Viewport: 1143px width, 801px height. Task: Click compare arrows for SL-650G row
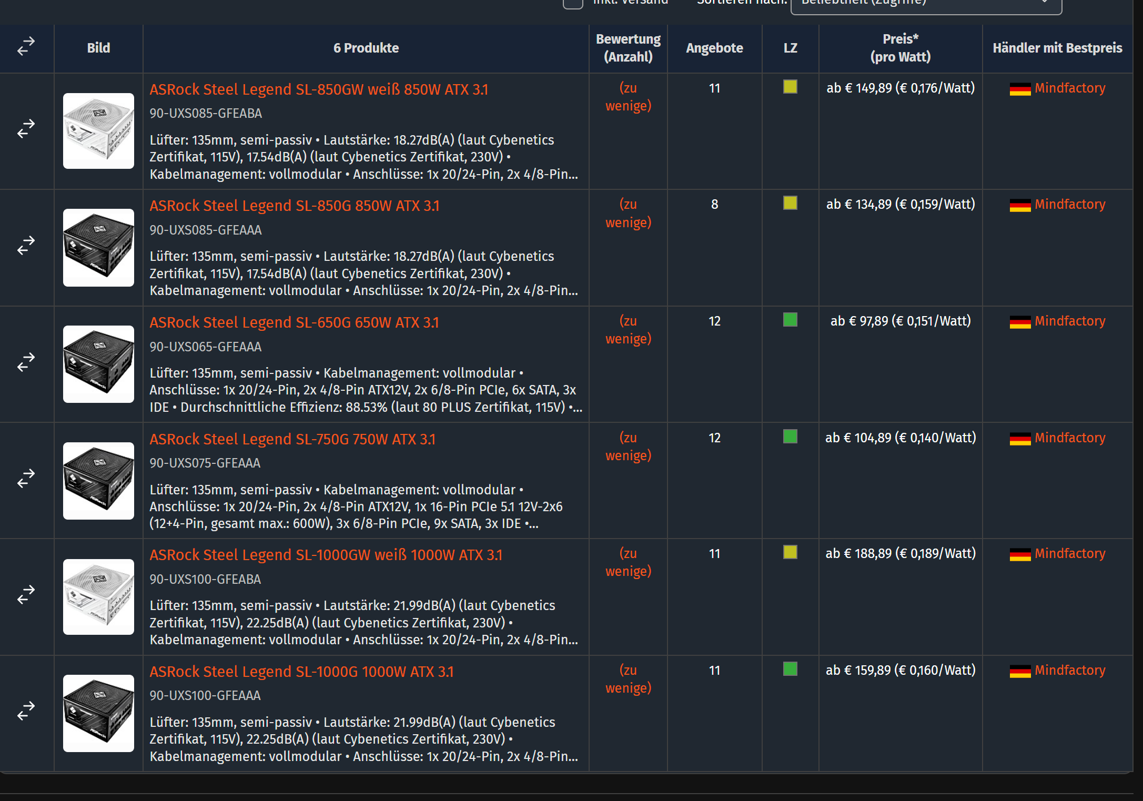26,362
